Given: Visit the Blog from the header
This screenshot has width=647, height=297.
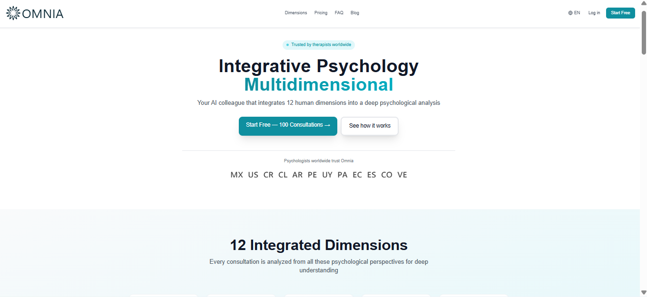Looking at the screenshot, I should 355,13.
